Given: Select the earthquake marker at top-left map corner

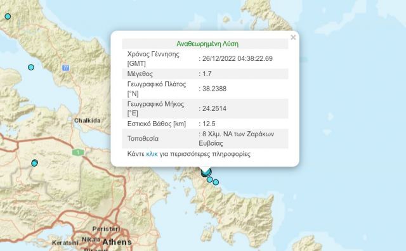Looking at the screenshot, I should pyautogui.click(x=8, y=16).
